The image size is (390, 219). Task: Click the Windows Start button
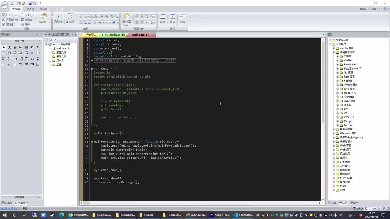[5, 215]
